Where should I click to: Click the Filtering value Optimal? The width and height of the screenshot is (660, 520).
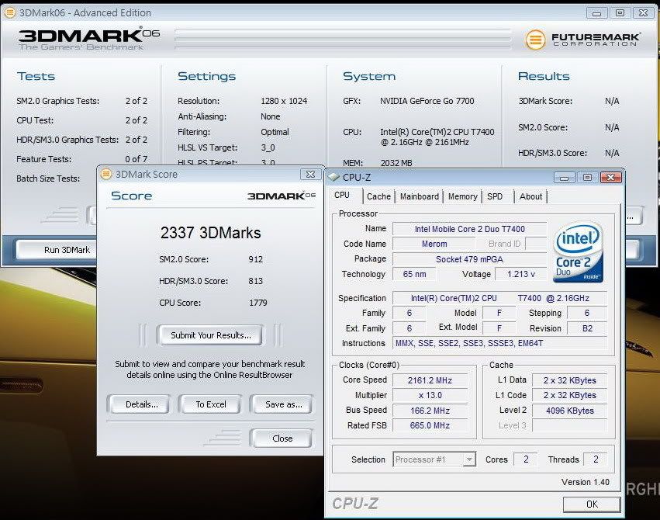click(275, 132)
